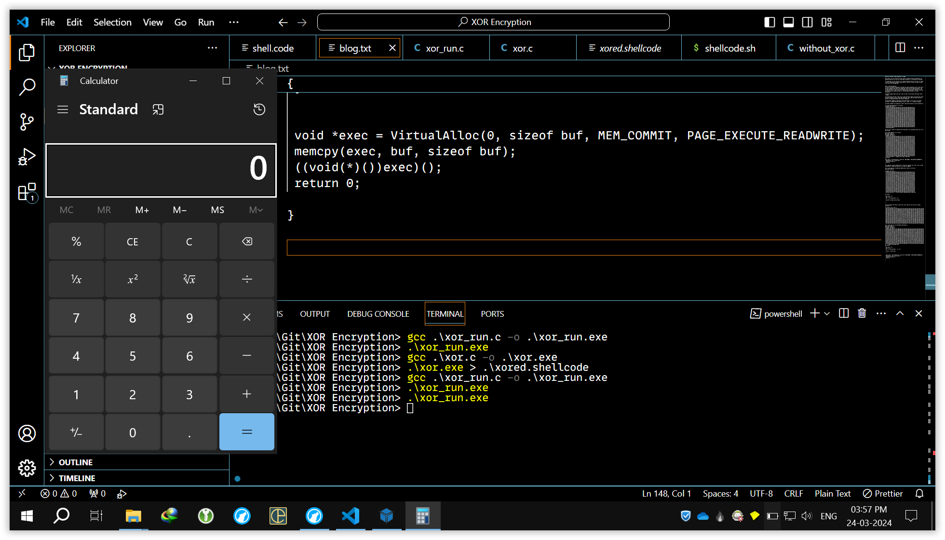Split the editor right
Viewport: 945px width, 540px height.
900,48
